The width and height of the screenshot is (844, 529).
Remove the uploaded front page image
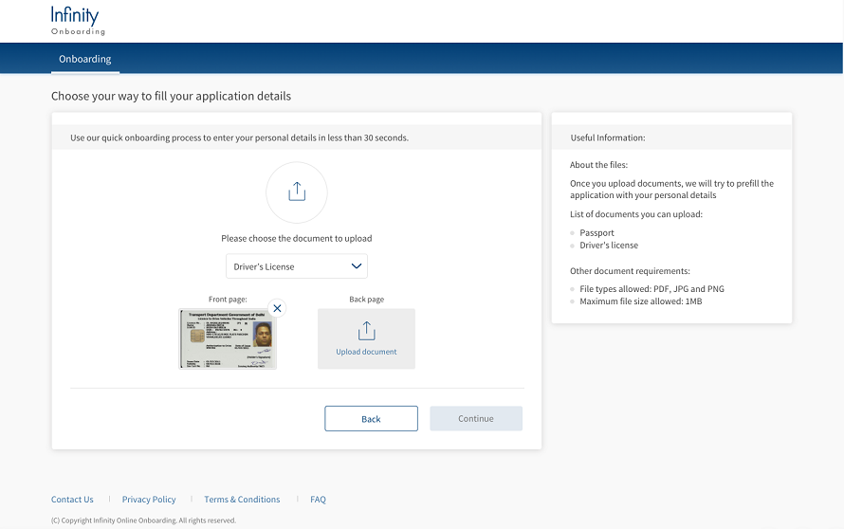coord(277,308)
